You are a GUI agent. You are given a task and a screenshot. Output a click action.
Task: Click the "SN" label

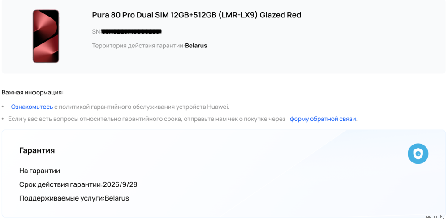click(x=96, y=32)
